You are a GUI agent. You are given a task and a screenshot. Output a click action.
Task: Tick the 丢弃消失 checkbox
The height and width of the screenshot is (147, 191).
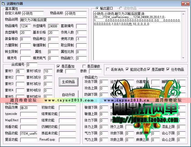pyautogui.click(x=108, y=69)
